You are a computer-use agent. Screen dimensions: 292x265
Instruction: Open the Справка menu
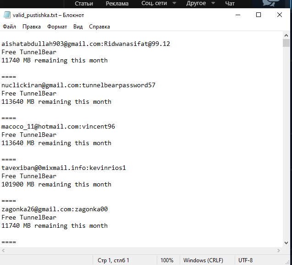pyautogui.click(x=99, y=27)
